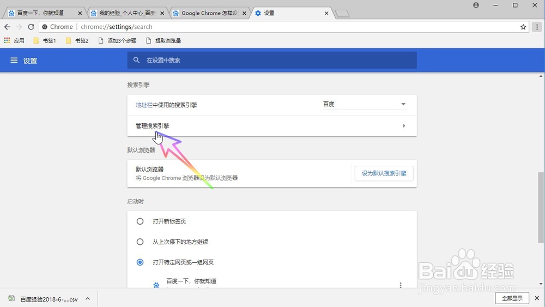Open the apps grid shortcut in bookmarks bar
This screenshot has height=307, width=545.
(x=7, y=41)
